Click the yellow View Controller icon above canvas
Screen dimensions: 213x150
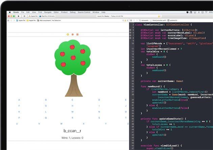point(68,34)
